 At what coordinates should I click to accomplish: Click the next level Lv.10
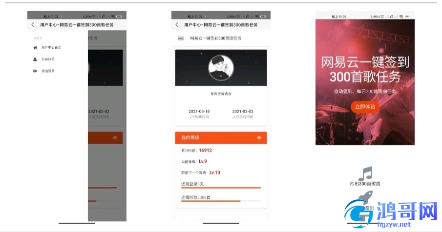[x=215, y=173]
